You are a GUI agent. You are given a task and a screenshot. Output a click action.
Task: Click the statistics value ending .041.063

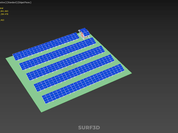[x=4, y=11]
